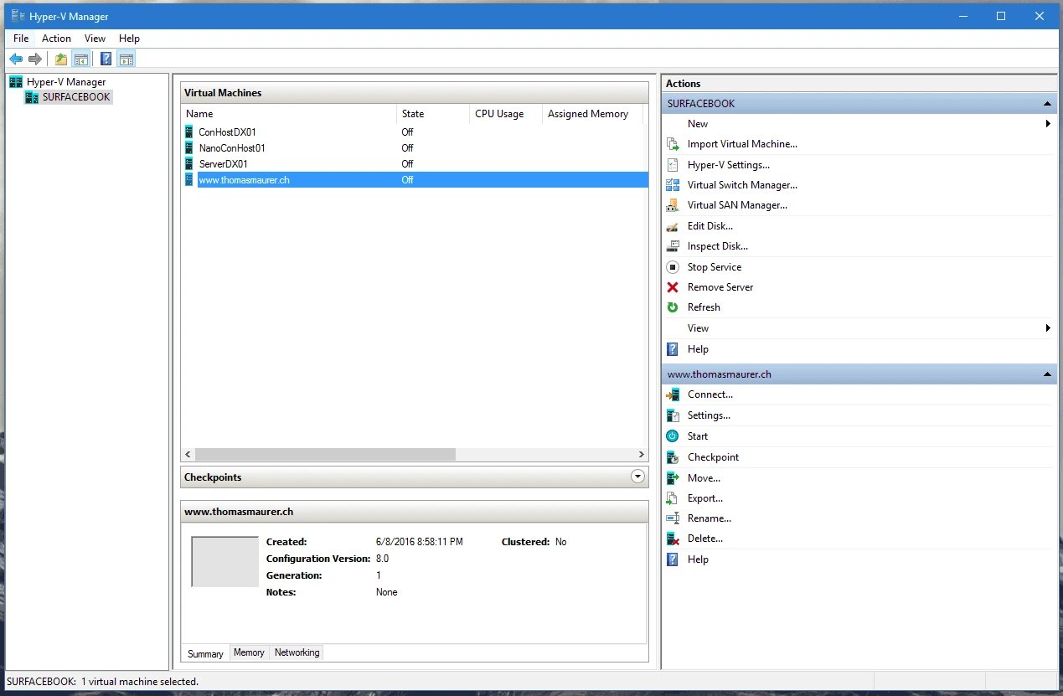Screen dimensions: 1063x696
Task: Click the ConHostDX01 virtual machine icon
Action: point(189,131)
